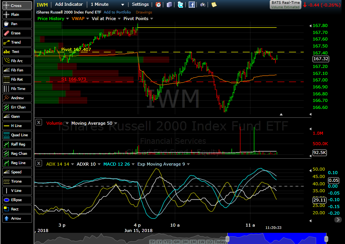
Task: Click the alarm clock alert icon
Action: (x=159, y=5)
